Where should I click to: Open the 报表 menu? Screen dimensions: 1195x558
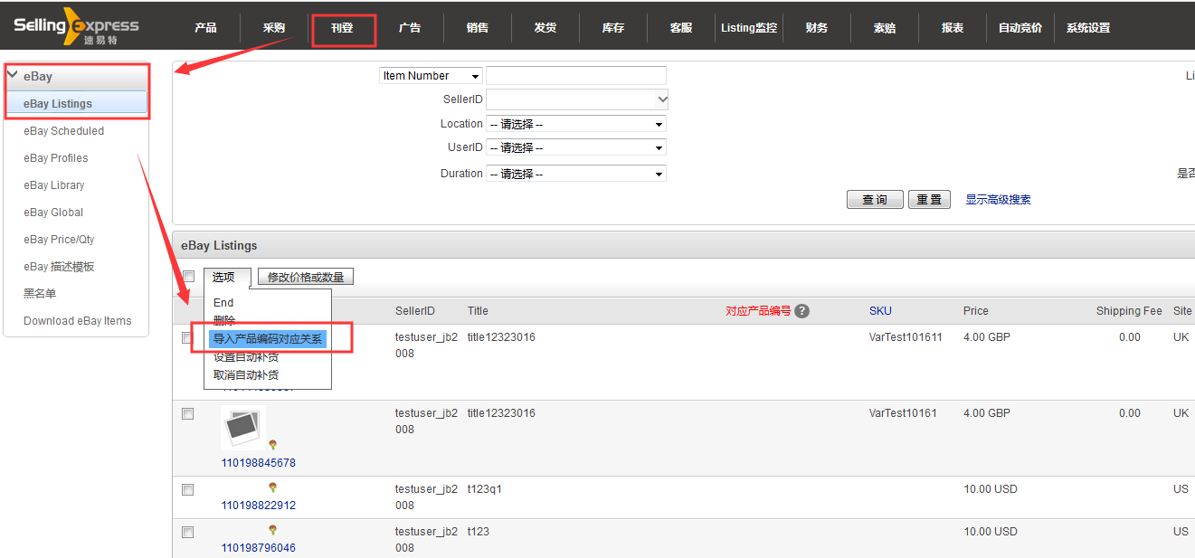pos(953,28)
